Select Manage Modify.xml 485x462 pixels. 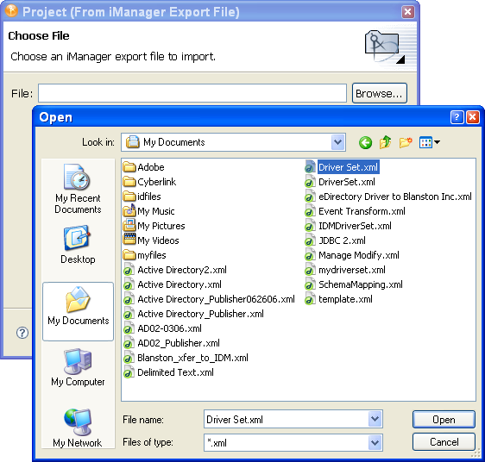[352, 255]
